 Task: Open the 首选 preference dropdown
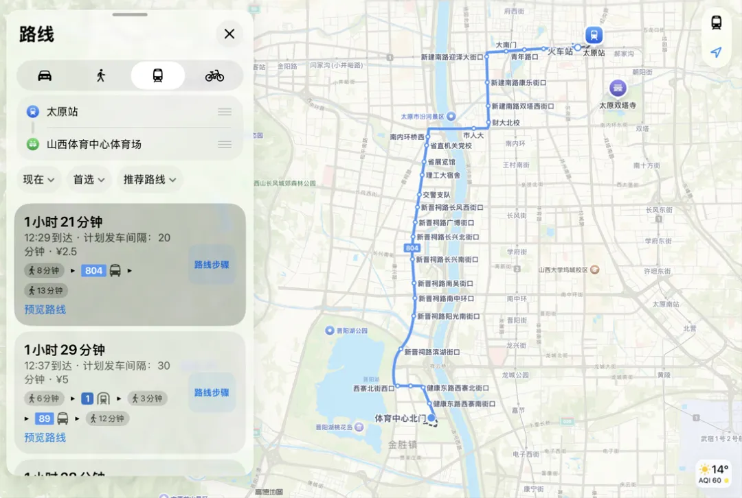(89, 180)
